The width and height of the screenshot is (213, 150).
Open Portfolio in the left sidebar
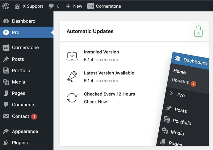tap(21, 70)
